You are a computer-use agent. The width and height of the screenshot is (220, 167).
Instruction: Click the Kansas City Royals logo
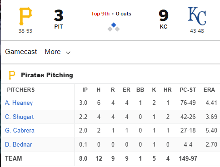(197, 16)
